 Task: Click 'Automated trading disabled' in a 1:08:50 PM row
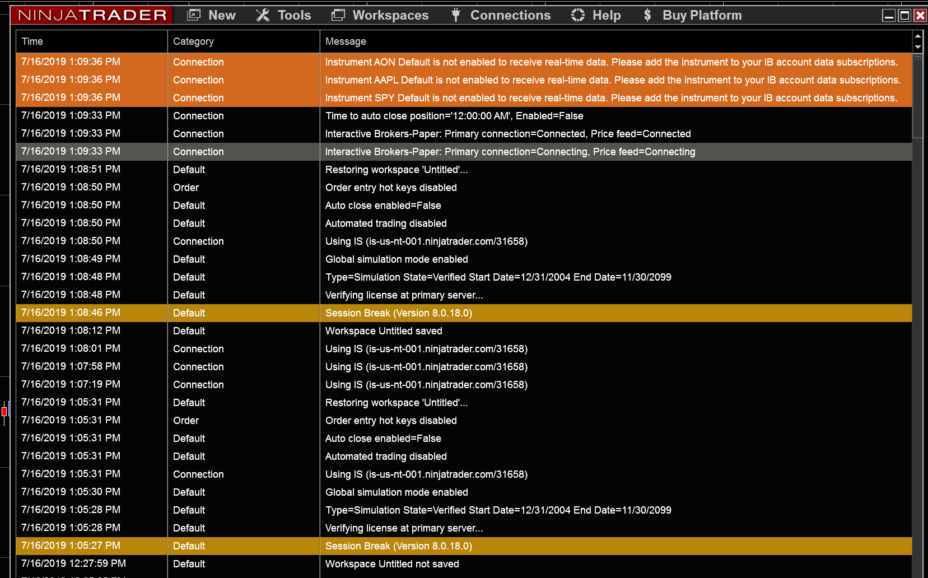tap(386, 223)
